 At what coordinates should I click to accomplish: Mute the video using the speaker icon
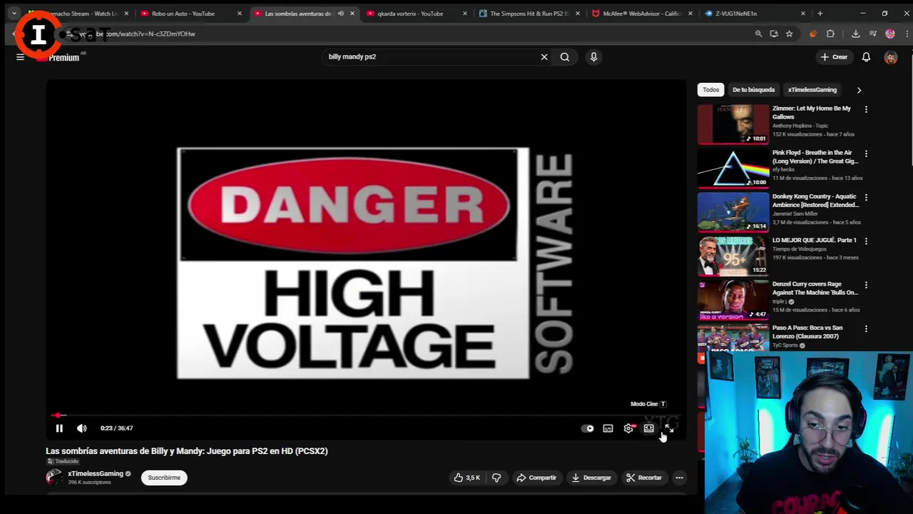click(x=82, y=428)
